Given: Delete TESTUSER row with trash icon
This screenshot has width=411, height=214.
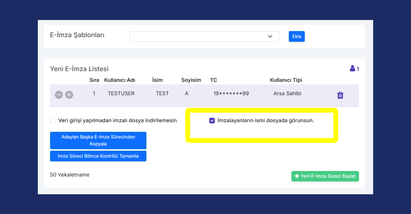Looking at the screenshot, I should click(x=340, y=95).
